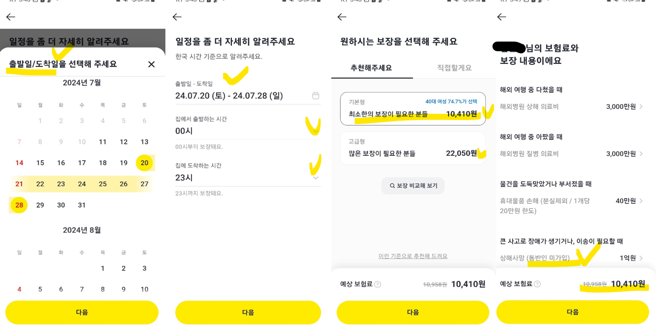Image resolution: width=659 pixels, height=329 pixels.
Task: Expand the 집에 도착하는 시간 time selector
Action: (316, 177)
